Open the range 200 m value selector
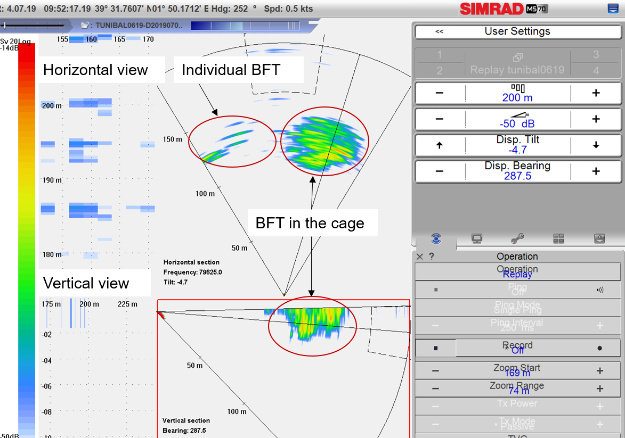Image resolution: width=625 pixels, height=438 pixels. (517, 93)
